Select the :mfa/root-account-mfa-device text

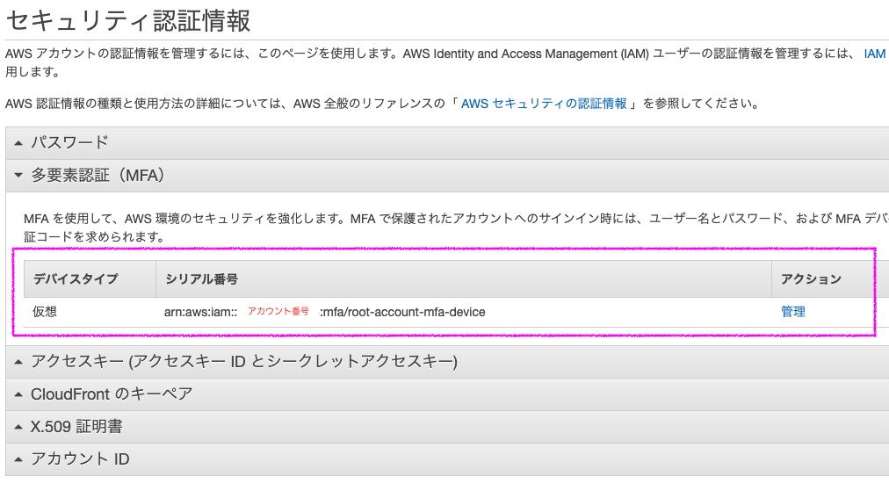tap(402, 313)
